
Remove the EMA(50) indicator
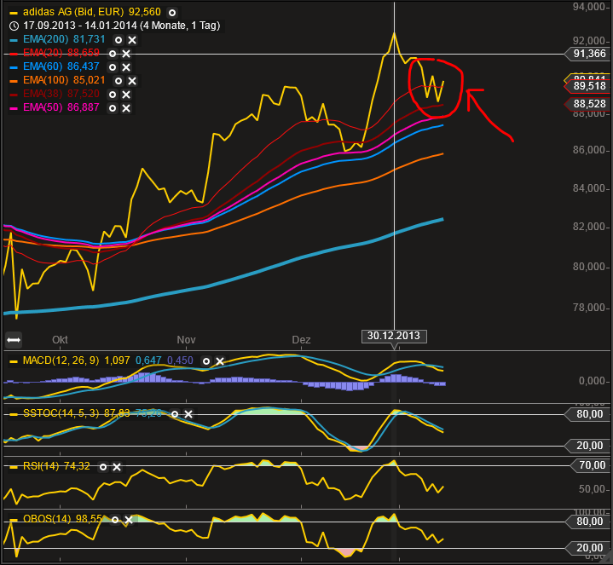pos(125,108)
